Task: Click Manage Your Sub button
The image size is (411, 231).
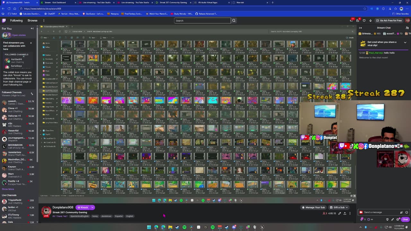Action: 313,207
